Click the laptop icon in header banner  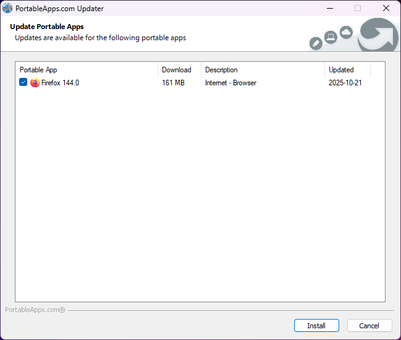(331, 38)
